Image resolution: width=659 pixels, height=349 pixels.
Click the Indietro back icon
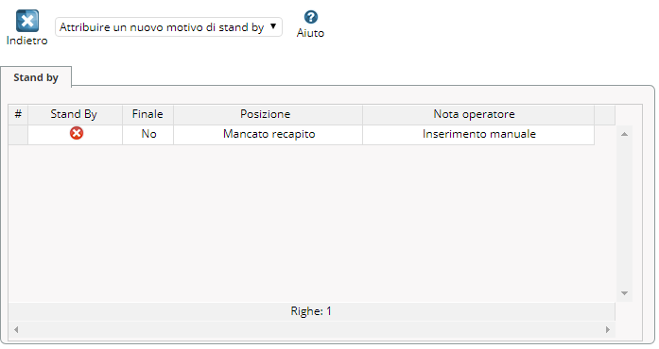[x=27, y=21]
